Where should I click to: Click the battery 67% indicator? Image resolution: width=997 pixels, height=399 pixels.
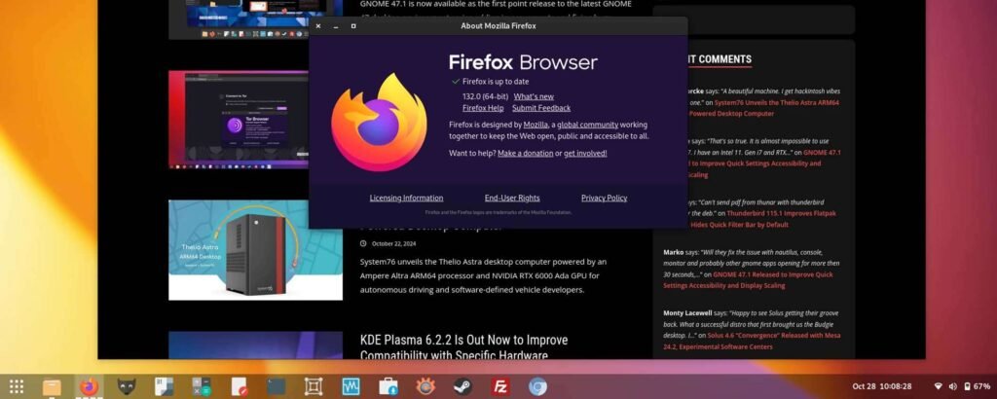(x=978, y=386)
